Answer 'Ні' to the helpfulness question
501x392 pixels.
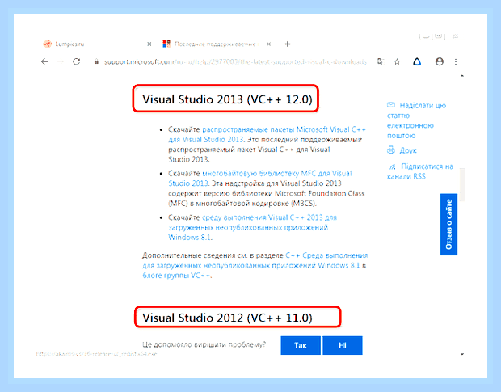pos(342,345)
